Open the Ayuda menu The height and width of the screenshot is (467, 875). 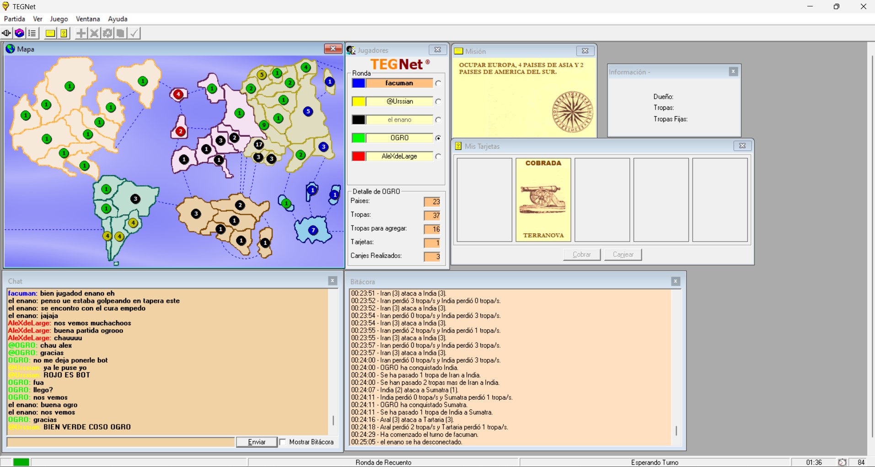coord(118,19)
